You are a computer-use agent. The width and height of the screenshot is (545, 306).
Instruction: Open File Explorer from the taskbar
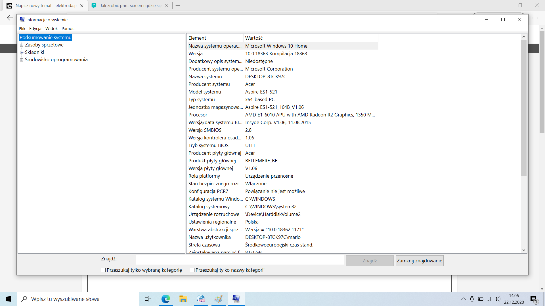pyautogui.click(x=183, y=299)
